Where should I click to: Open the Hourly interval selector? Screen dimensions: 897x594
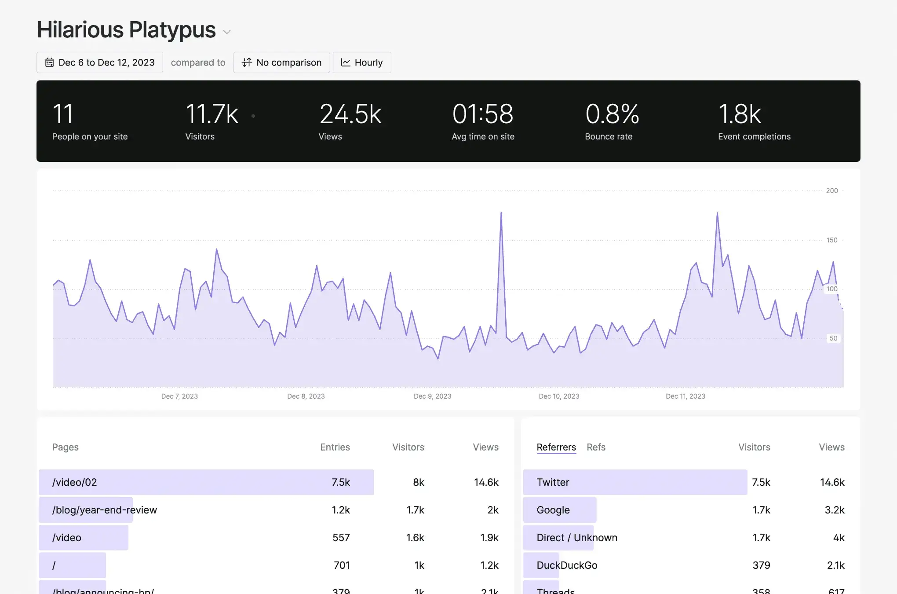click(361, 62)
